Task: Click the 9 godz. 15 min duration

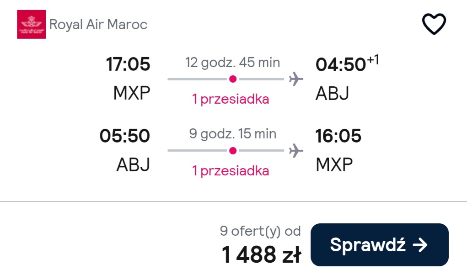Action: point(233,134)
